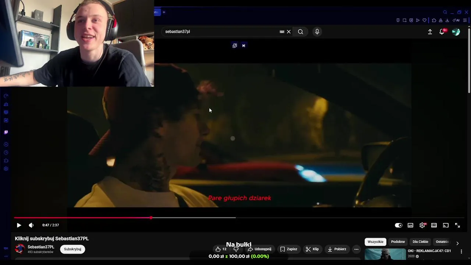Viewport: 471px width, 265px height.
Task: Open more actions menu beside Pobierz
Action: (x=356, y=249)
